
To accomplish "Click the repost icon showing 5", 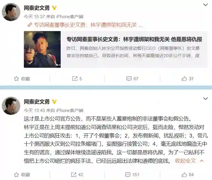I will pyautogui.click(x=75, y=79).
